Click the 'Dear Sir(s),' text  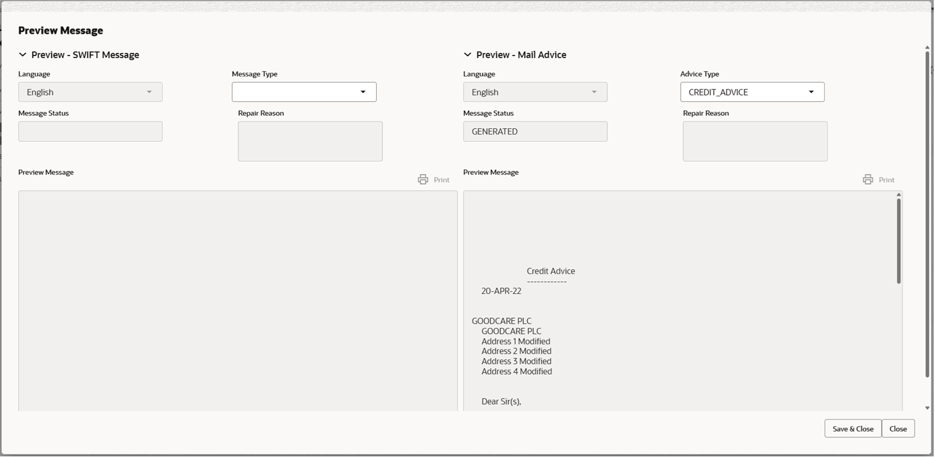(x=501, y=402)
